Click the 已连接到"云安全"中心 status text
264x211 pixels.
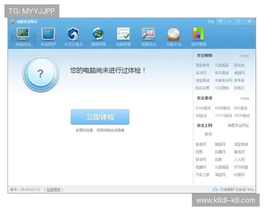tap(237, 189)
